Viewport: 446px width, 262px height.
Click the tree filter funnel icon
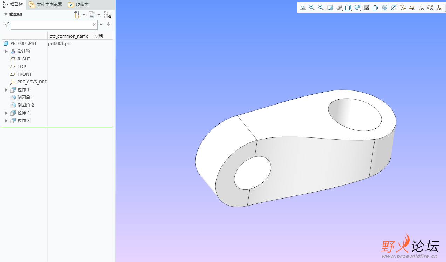[6, 25]
